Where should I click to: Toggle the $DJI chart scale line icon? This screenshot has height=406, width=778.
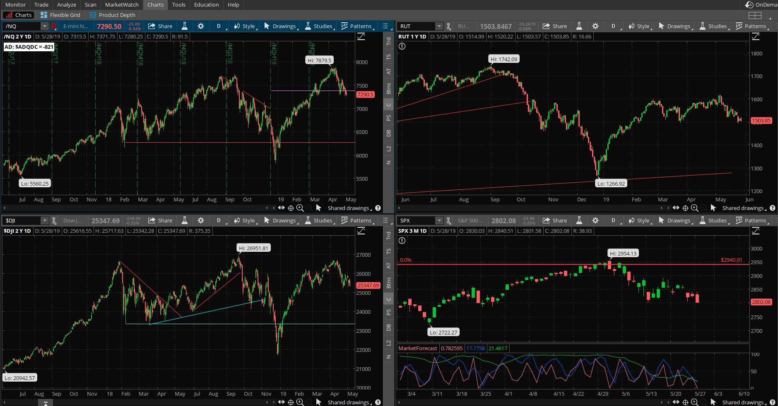tap(361, 231)
